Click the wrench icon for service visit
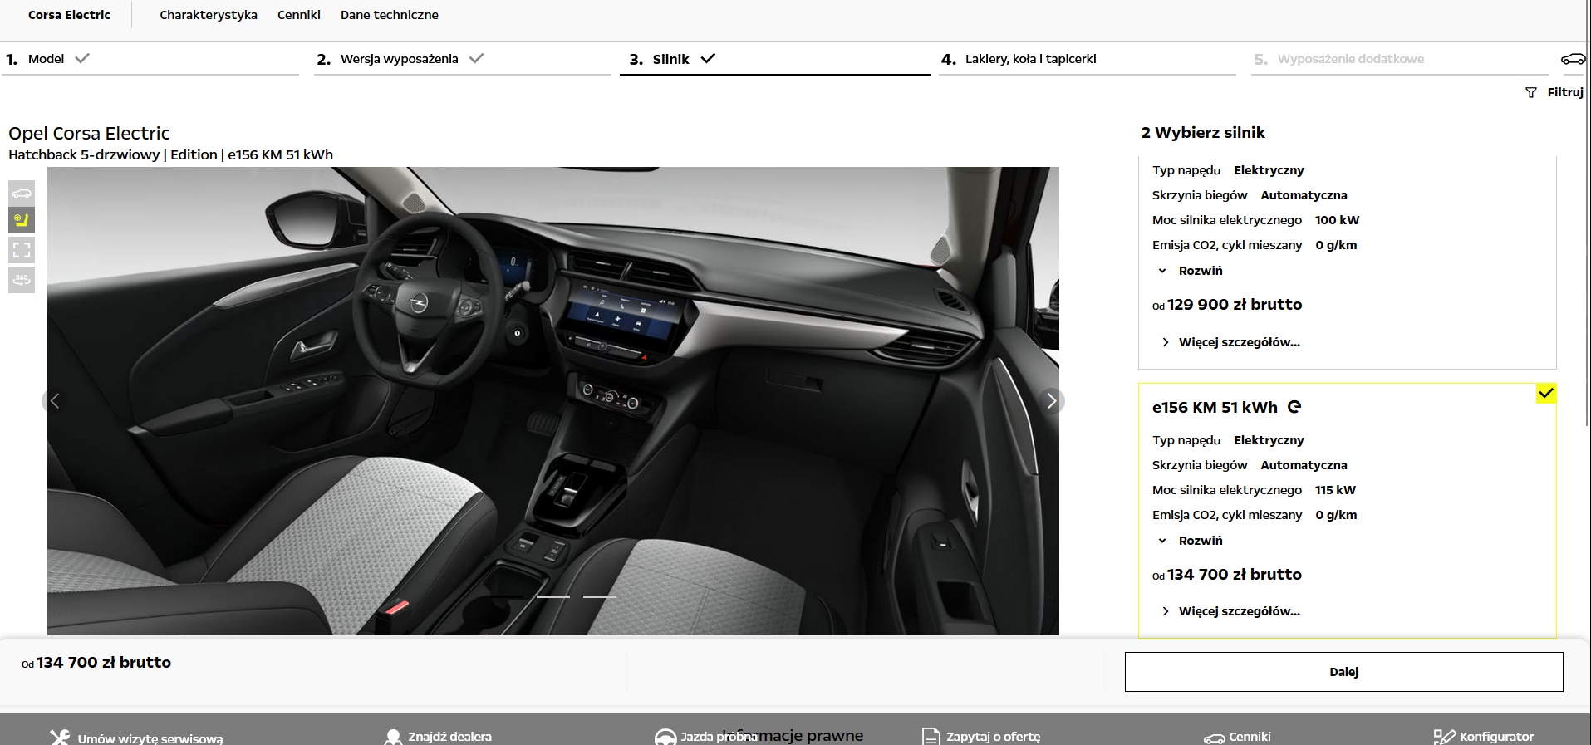The height and width of the screenshot is (745, 1591). click(60, 738)
